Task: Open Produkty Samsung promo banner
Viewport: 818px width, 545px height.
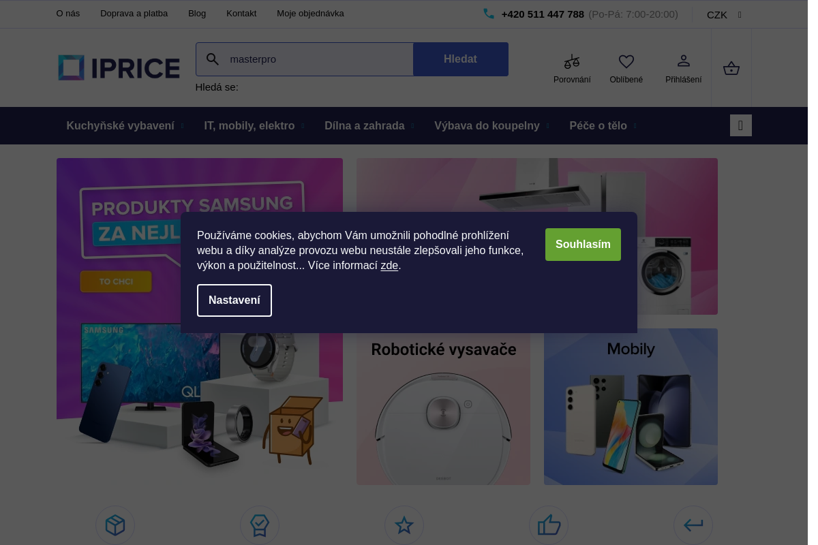Action: point(200,322)
